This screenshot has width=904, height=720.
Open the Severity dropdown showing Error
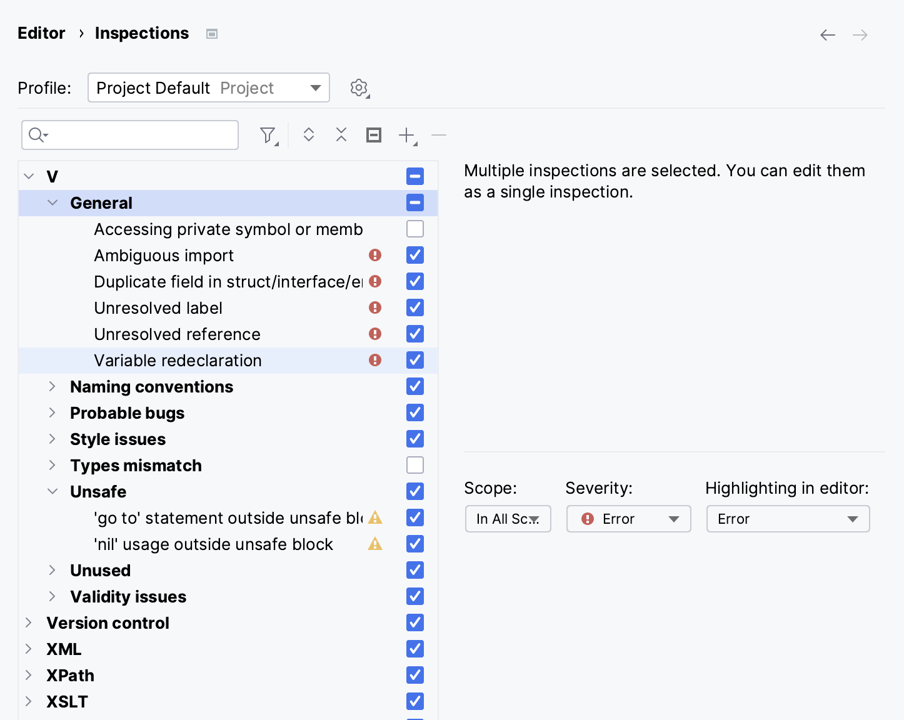click(x=628, y=519)
